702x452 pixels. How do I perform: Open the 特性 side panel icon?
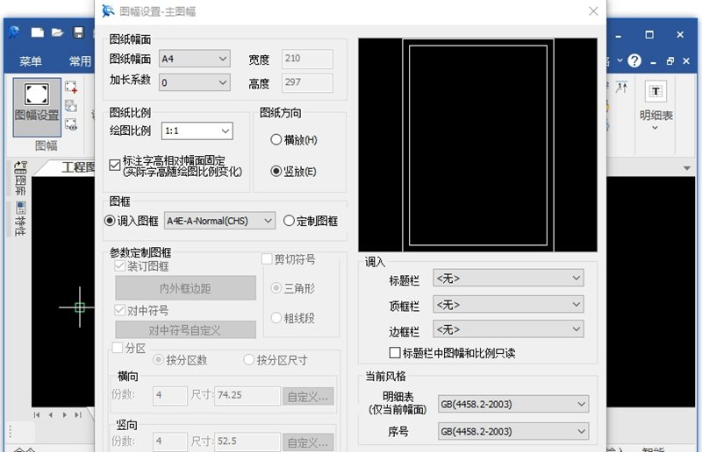[x=20, y=218]
